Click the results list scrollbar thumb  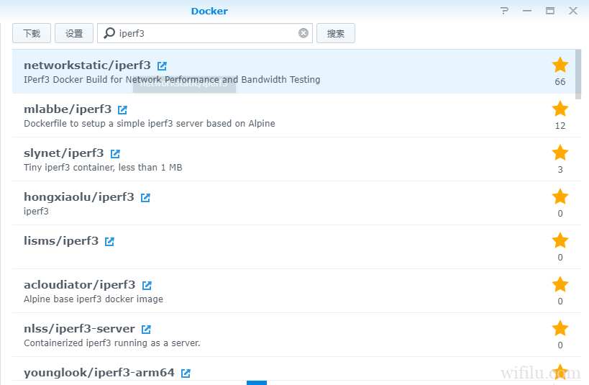tap(578, 74)
